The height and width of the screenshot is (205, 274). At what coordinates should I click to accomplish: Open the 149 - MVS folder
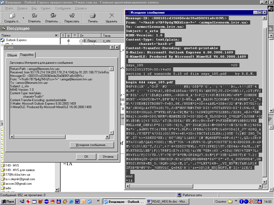pyautogui.click(x=12, y=165)
